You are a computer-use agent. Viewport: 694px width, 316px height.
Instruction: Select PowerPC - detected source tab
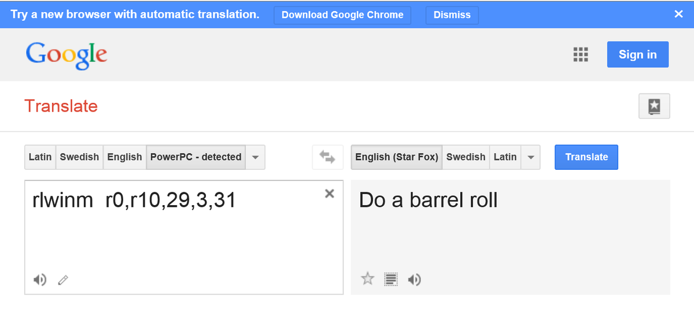pyautogui.click(x=196, y=157)
